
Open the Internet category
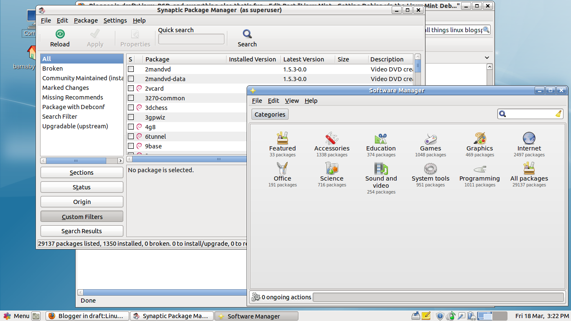point(529,144)
